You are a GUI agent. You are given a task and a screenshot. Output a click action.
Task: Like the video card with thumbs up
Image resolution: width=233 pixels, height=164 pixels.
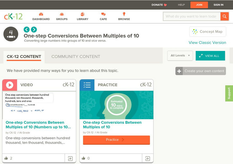point(6,158)
